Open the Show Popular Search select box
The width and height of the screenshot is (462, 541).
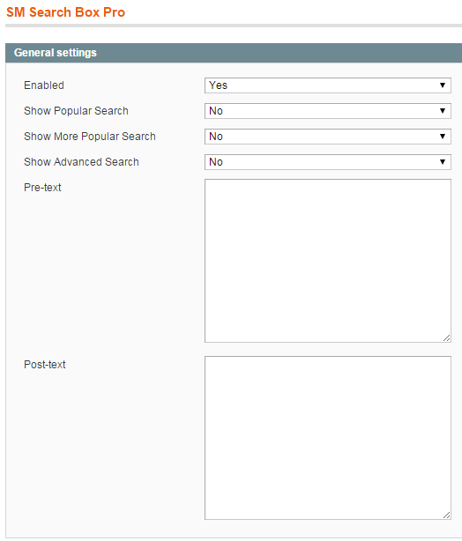[x=328, y=111]
